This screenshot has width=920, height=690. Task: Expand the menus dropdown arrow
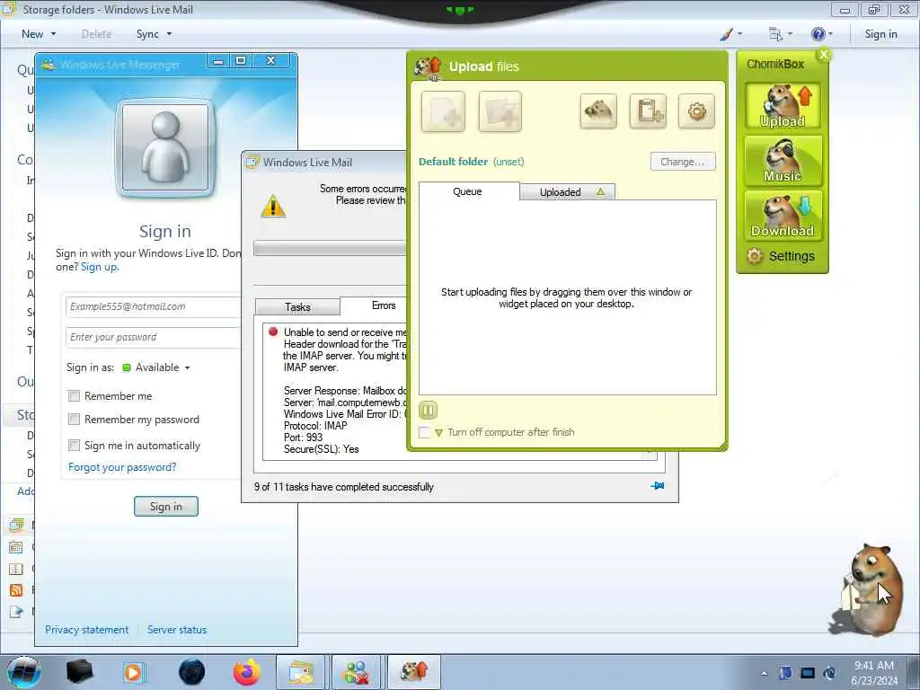pos(790,34)
